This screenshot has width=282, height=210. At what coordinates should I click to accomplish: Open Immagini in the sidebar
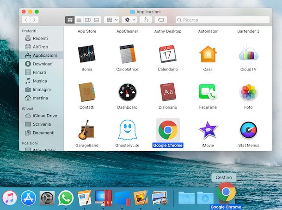[x=41, y=89]
